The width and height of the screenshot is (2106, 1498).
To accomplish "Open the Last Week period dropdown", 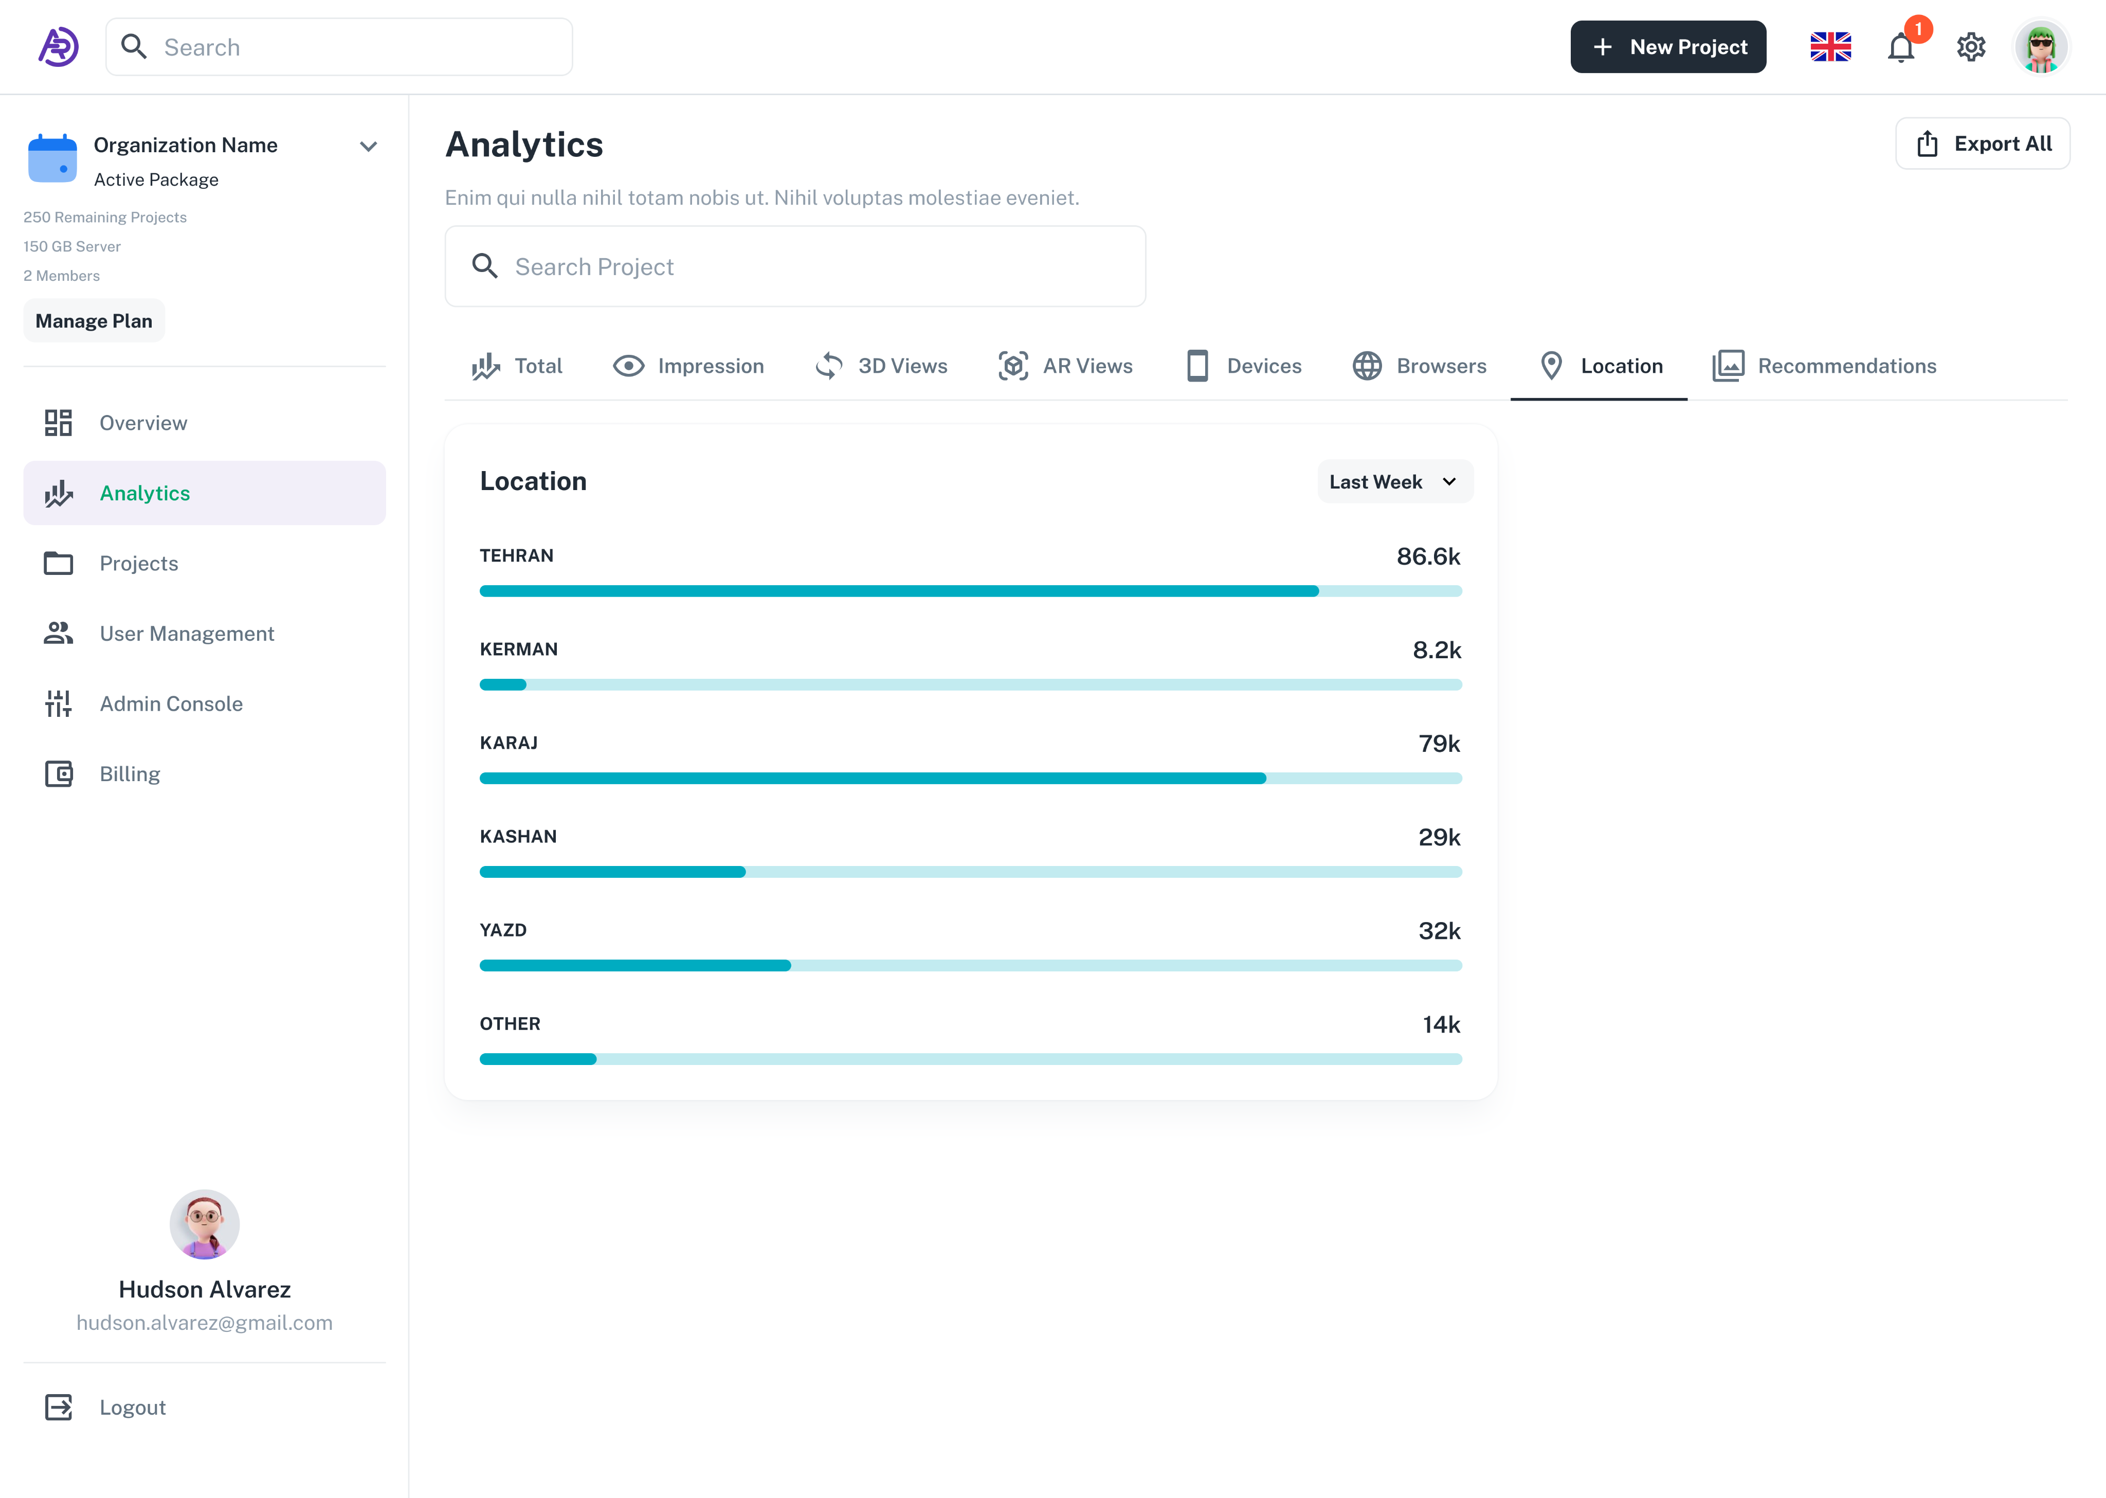I will 1394,481.
